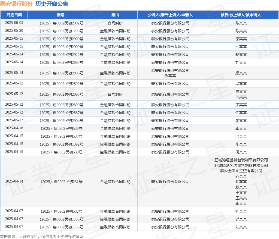Screen dimensions: 279x239
Task: Click defendant 泰安金泰来工贸有限公司
Action: click(241, 171)
